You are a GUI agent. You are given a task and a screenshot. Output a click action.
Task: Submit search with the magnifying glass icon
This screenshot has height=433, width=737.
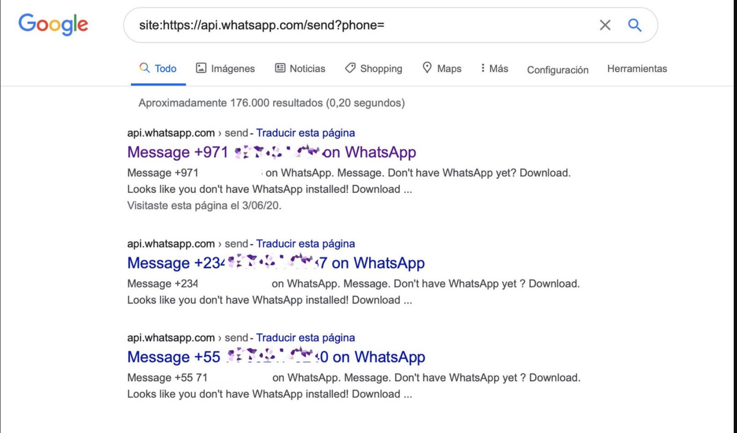click(x=634, y=25)
